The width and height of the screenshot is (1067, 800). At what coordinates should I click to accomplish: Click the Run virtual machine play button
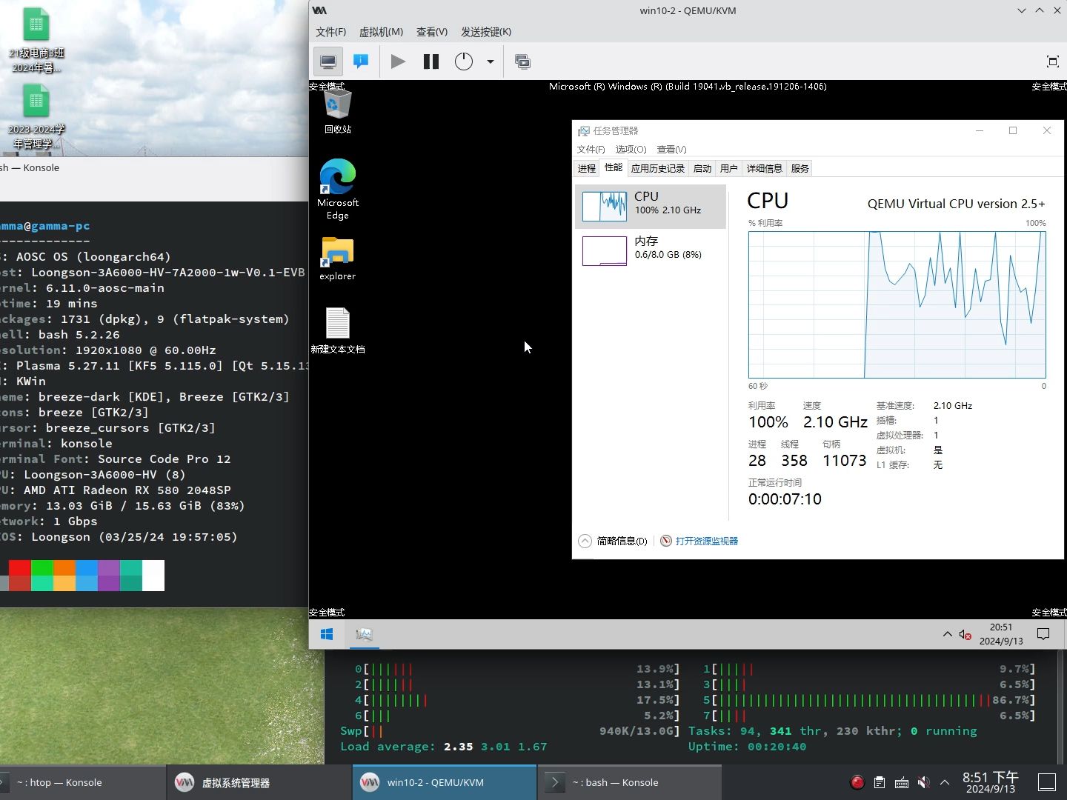(x=398, y=61)
